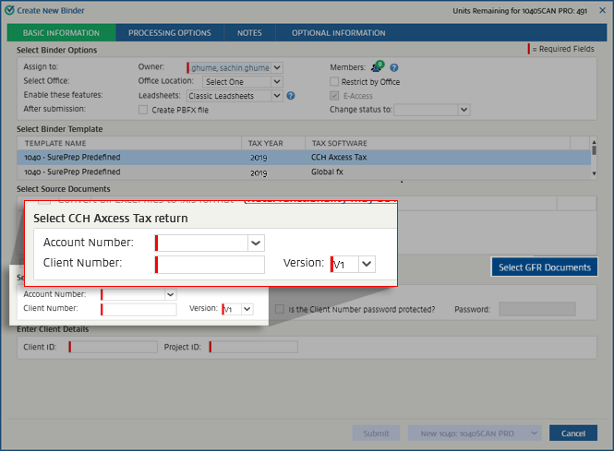Expand the Change status to dropdown
This screenshot has width=614, height=451.
(x=464, y=110)
